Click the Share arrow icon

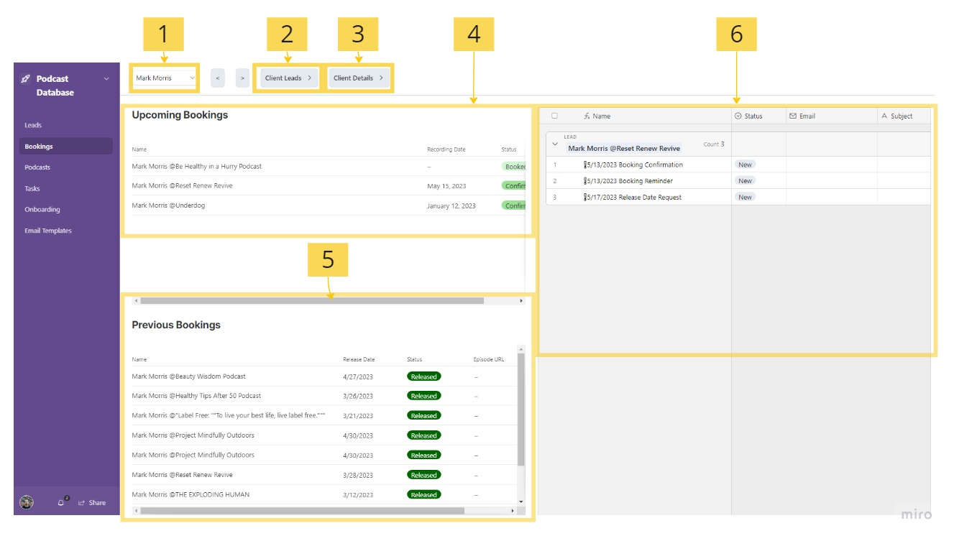pyautogui.click(x=82, y=503)
